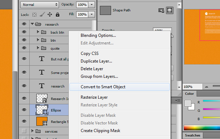Screen dimensions: 220x139
Task: Click the foreground color swatch in Color panel
Action: point(188,103)
